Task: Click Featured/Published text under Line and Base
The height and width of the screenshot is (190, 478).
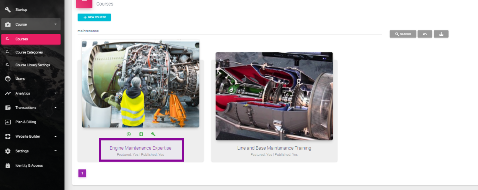Action: pyautogui.click(x=274, y=155)
